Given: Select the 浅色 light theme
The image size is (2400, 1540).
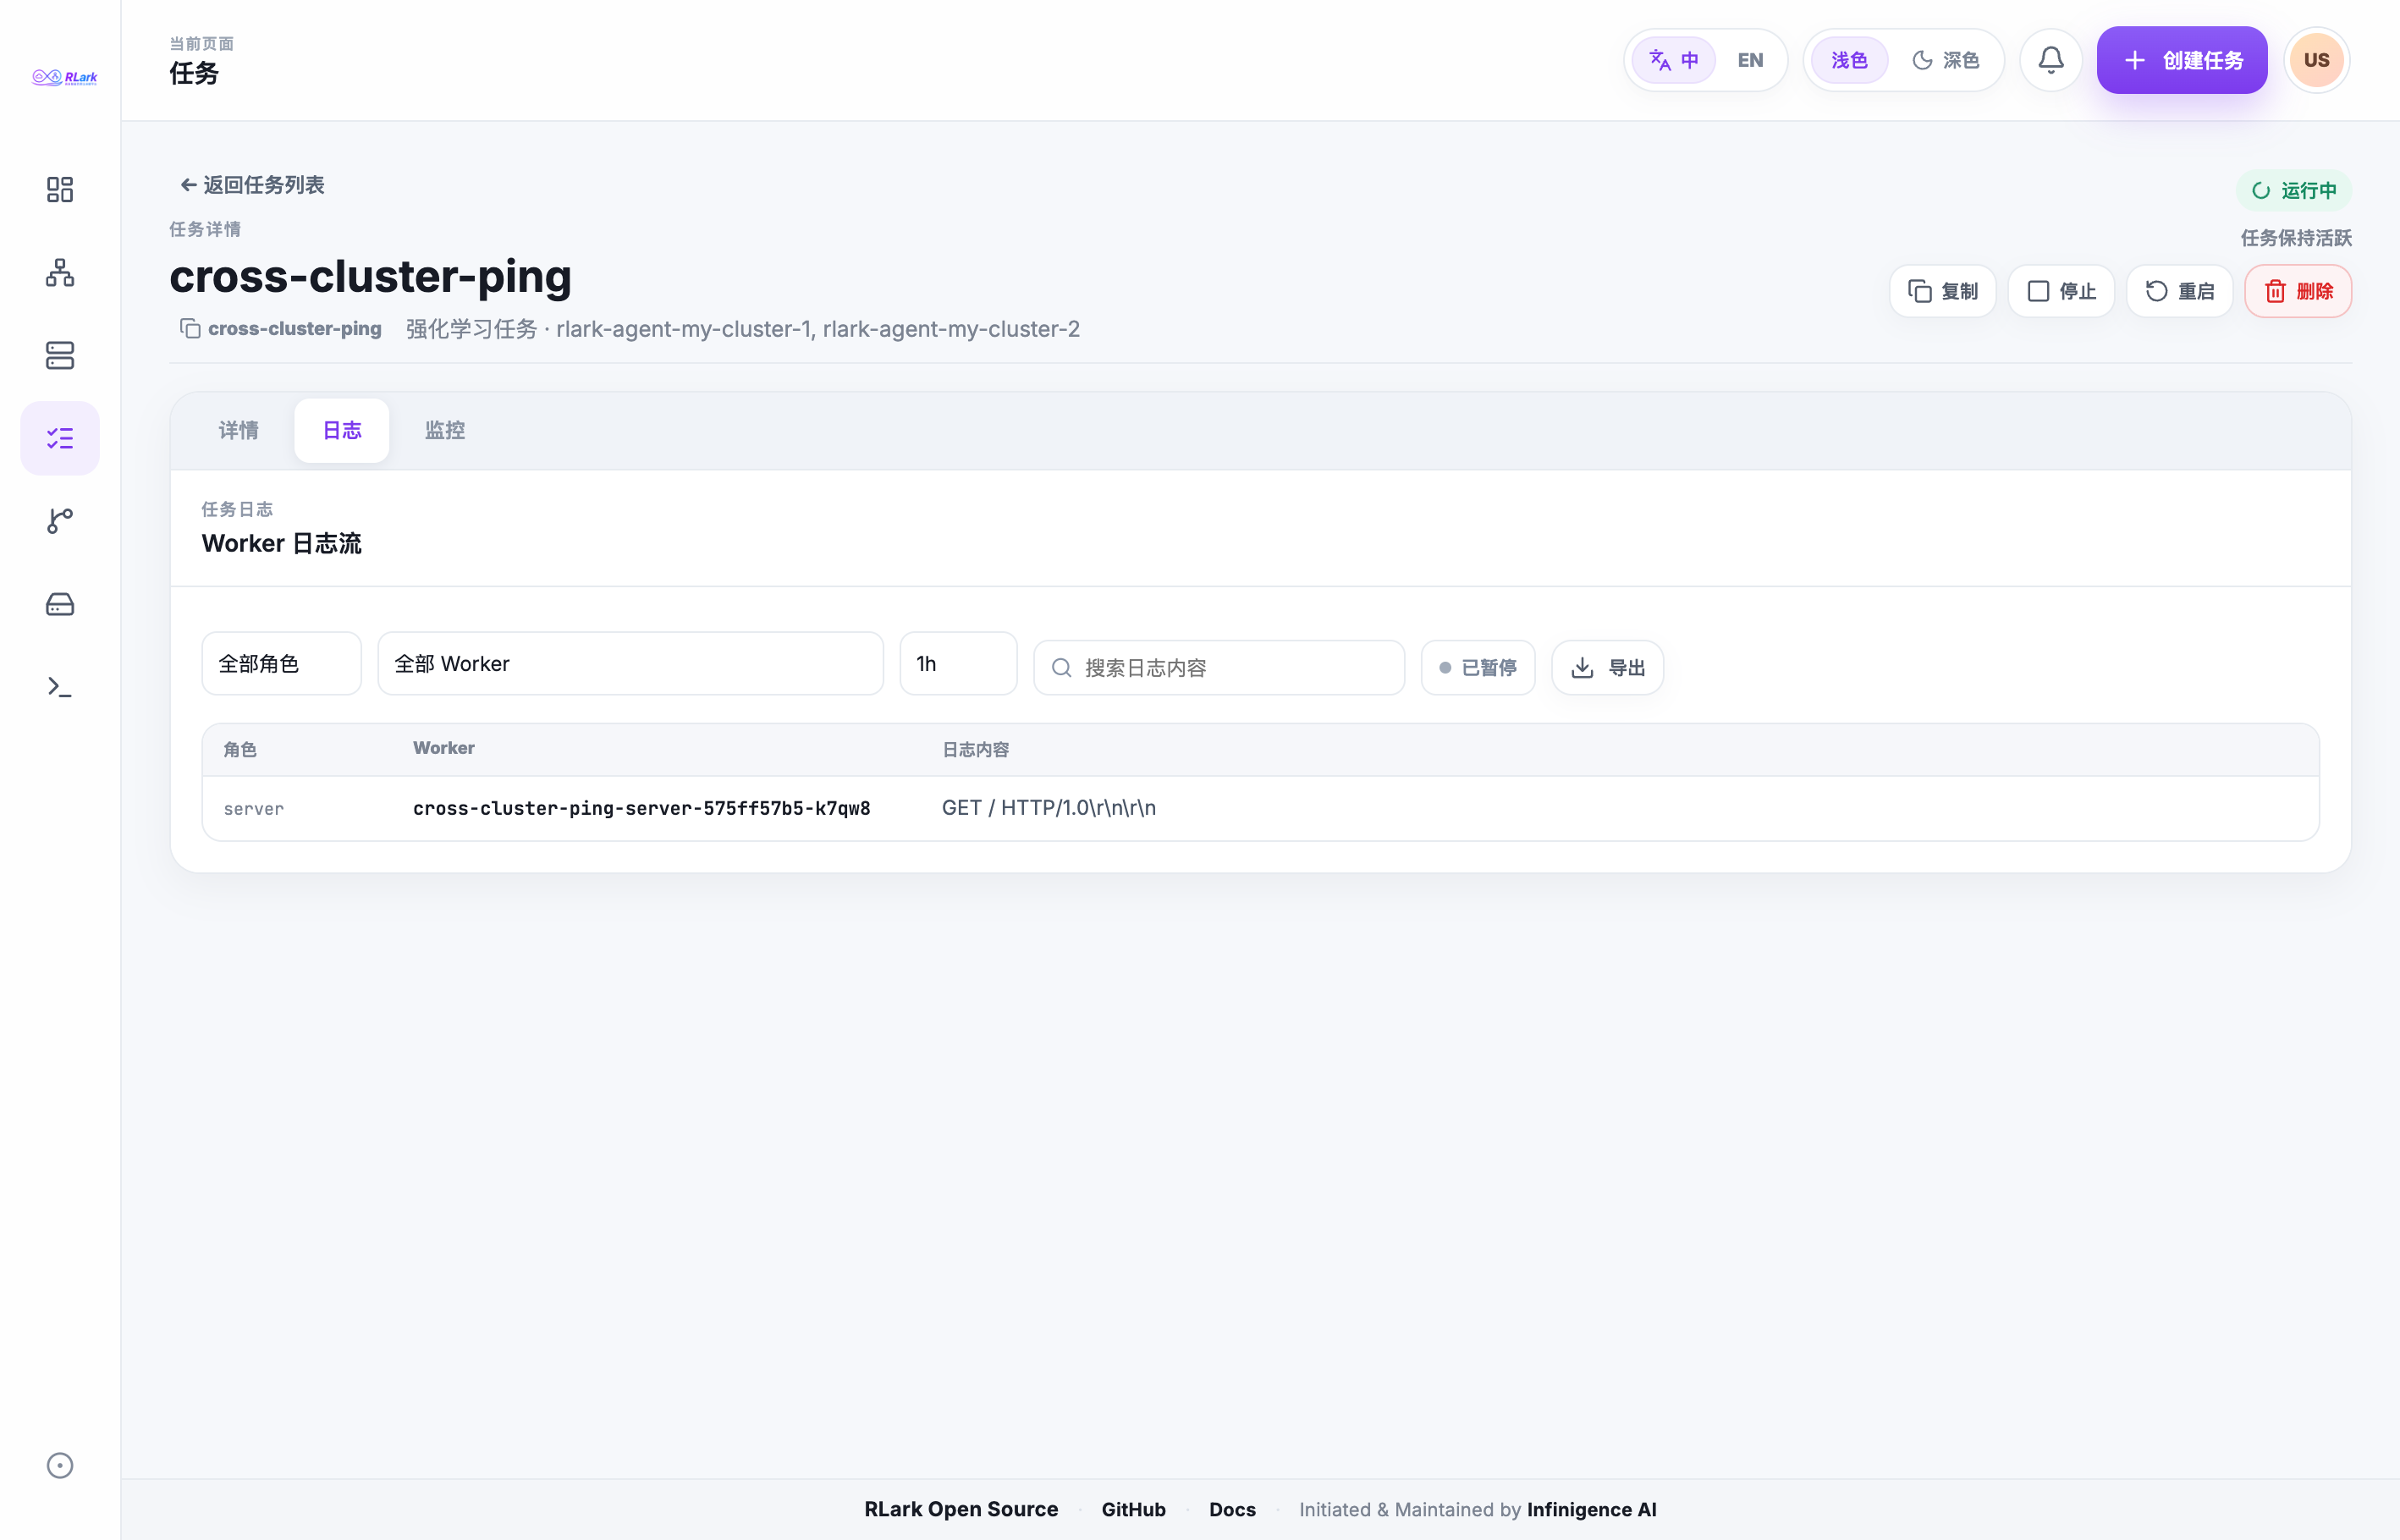Looking at the screenshot, I should point(1849,60).
